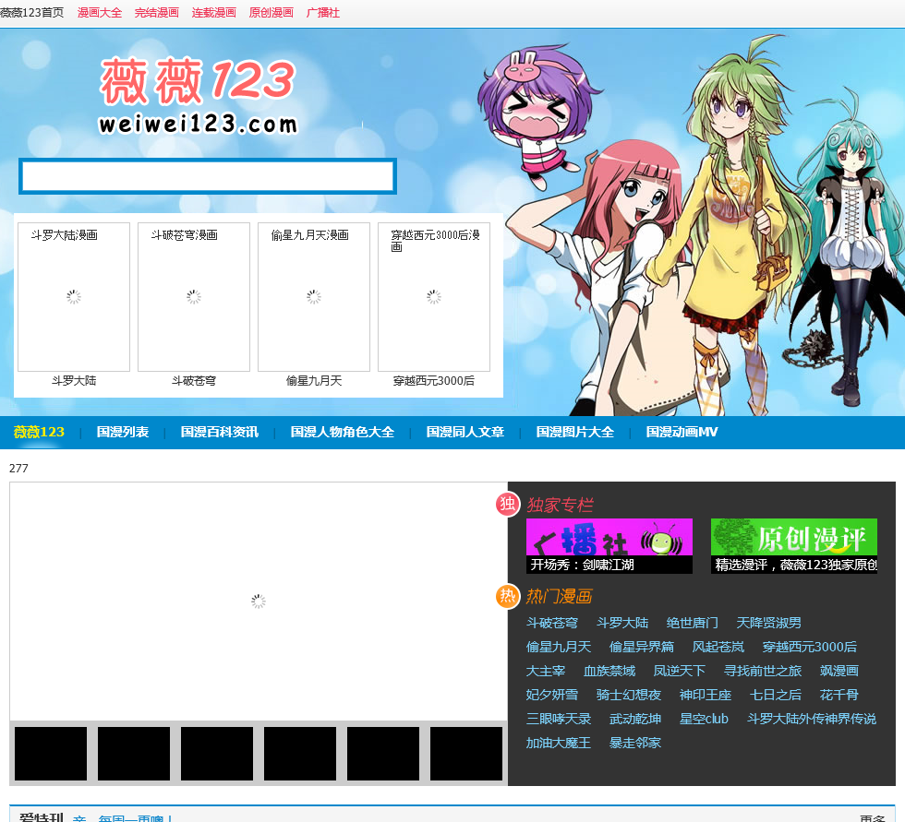The image size is (905, 822).
Task: Open 天降贤淑男 hot comic link
Action: click(x=768, y=623)
